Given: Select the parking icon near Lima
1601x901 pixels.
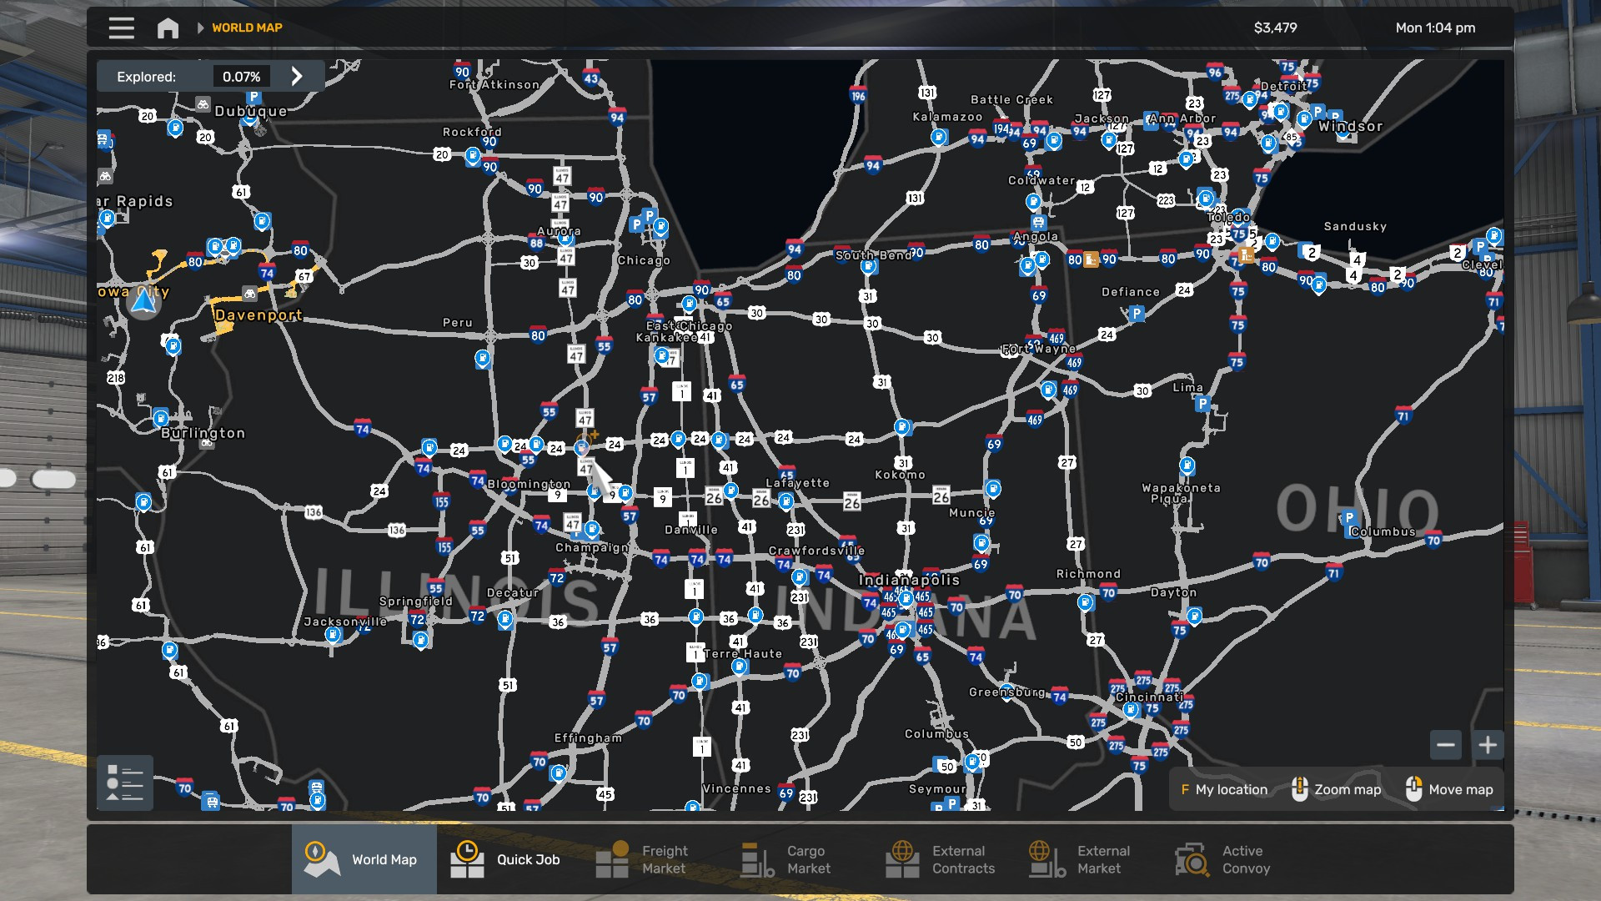Looking at the screenshot, I should tap(1202, 404).
